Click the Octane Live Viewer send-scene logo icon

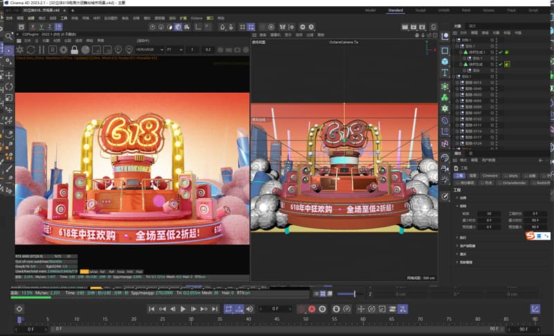coord(20,50)
